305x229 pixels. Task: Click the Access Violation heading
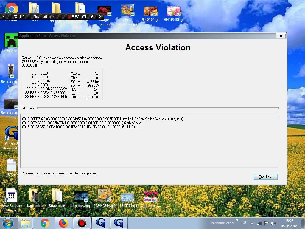click(158, 47)
